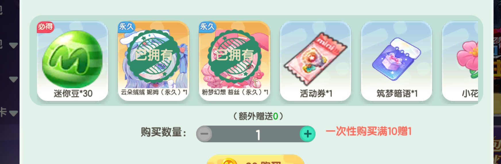
Task: Click the yellow 购买 button
Action: [x=256, y=159]
